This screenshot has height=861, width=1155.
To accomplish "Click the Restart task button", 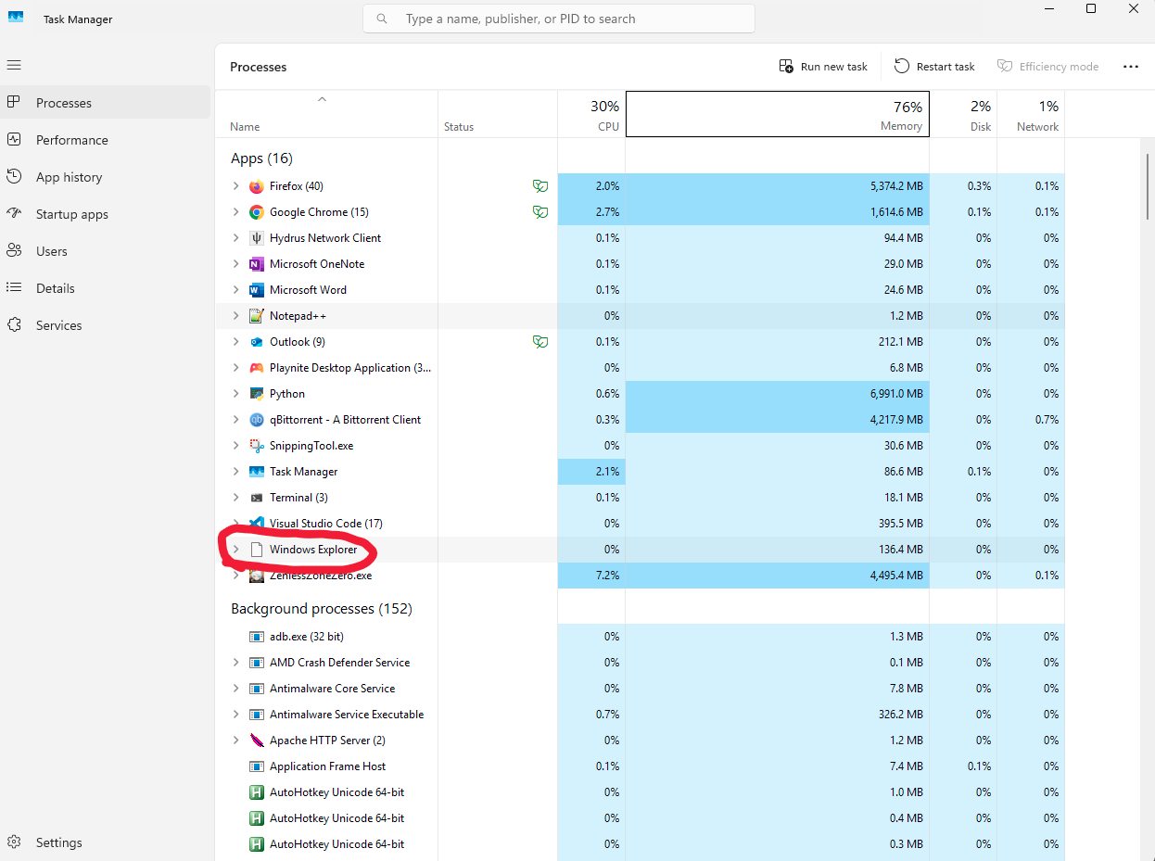I will tap(934, 67).
